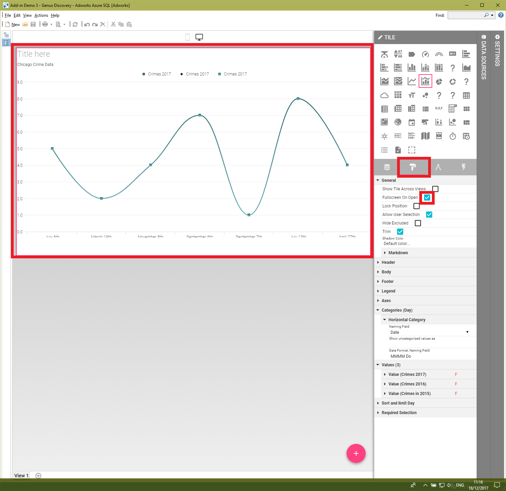Click the Refresh toolbar icon

75,24
